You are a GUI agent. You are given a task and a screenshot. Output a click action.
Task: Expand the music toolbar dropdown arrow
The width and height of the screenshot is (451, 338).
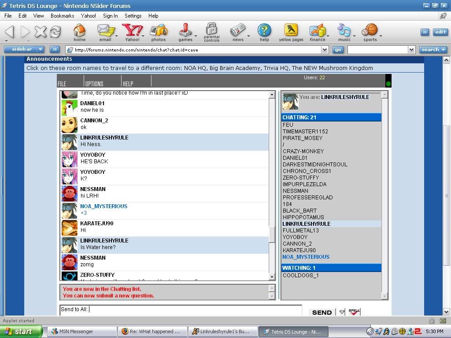(x=354, y=36)
